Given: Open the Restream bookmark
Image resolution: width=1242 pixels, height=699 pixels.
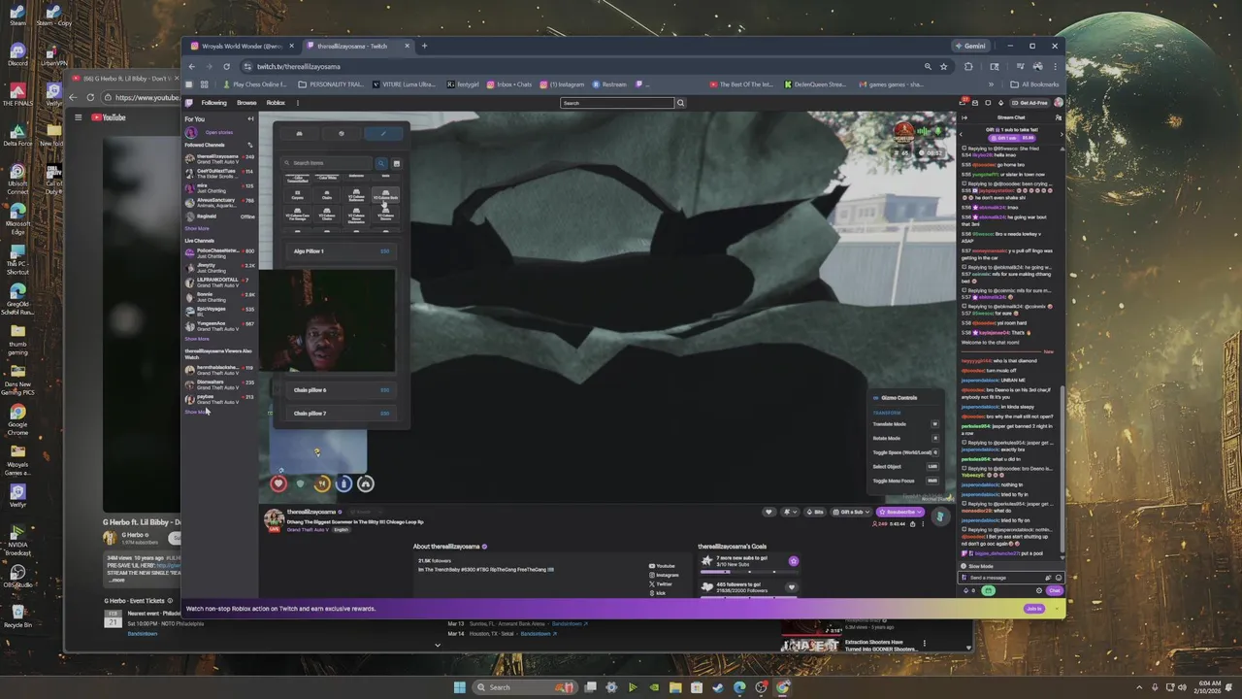Looking at the screenshot, I should pos(609,84).
